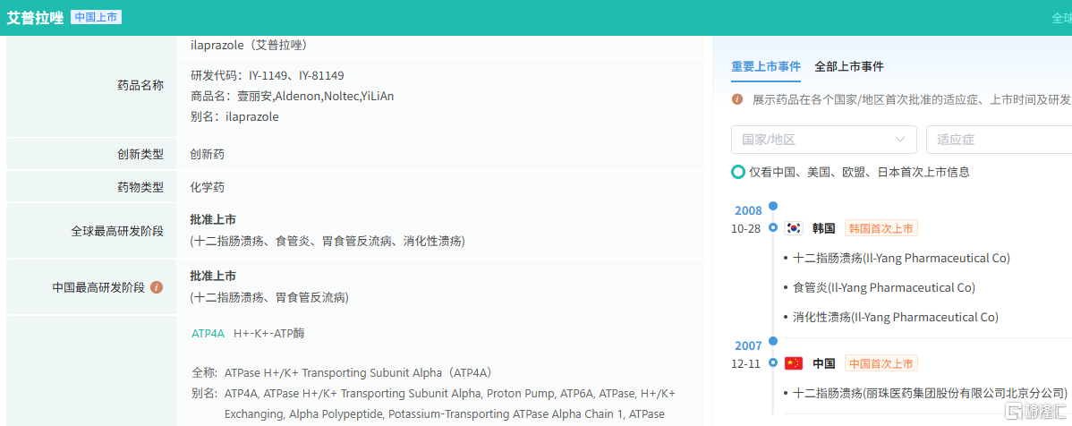Switch to 重要上市事件 tab
This screenshot has width=1072, height=426.
(x=766, y=66)
